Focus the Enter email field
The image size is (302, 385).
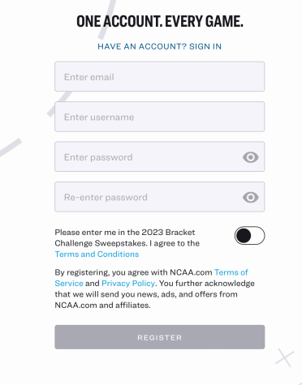160,76
